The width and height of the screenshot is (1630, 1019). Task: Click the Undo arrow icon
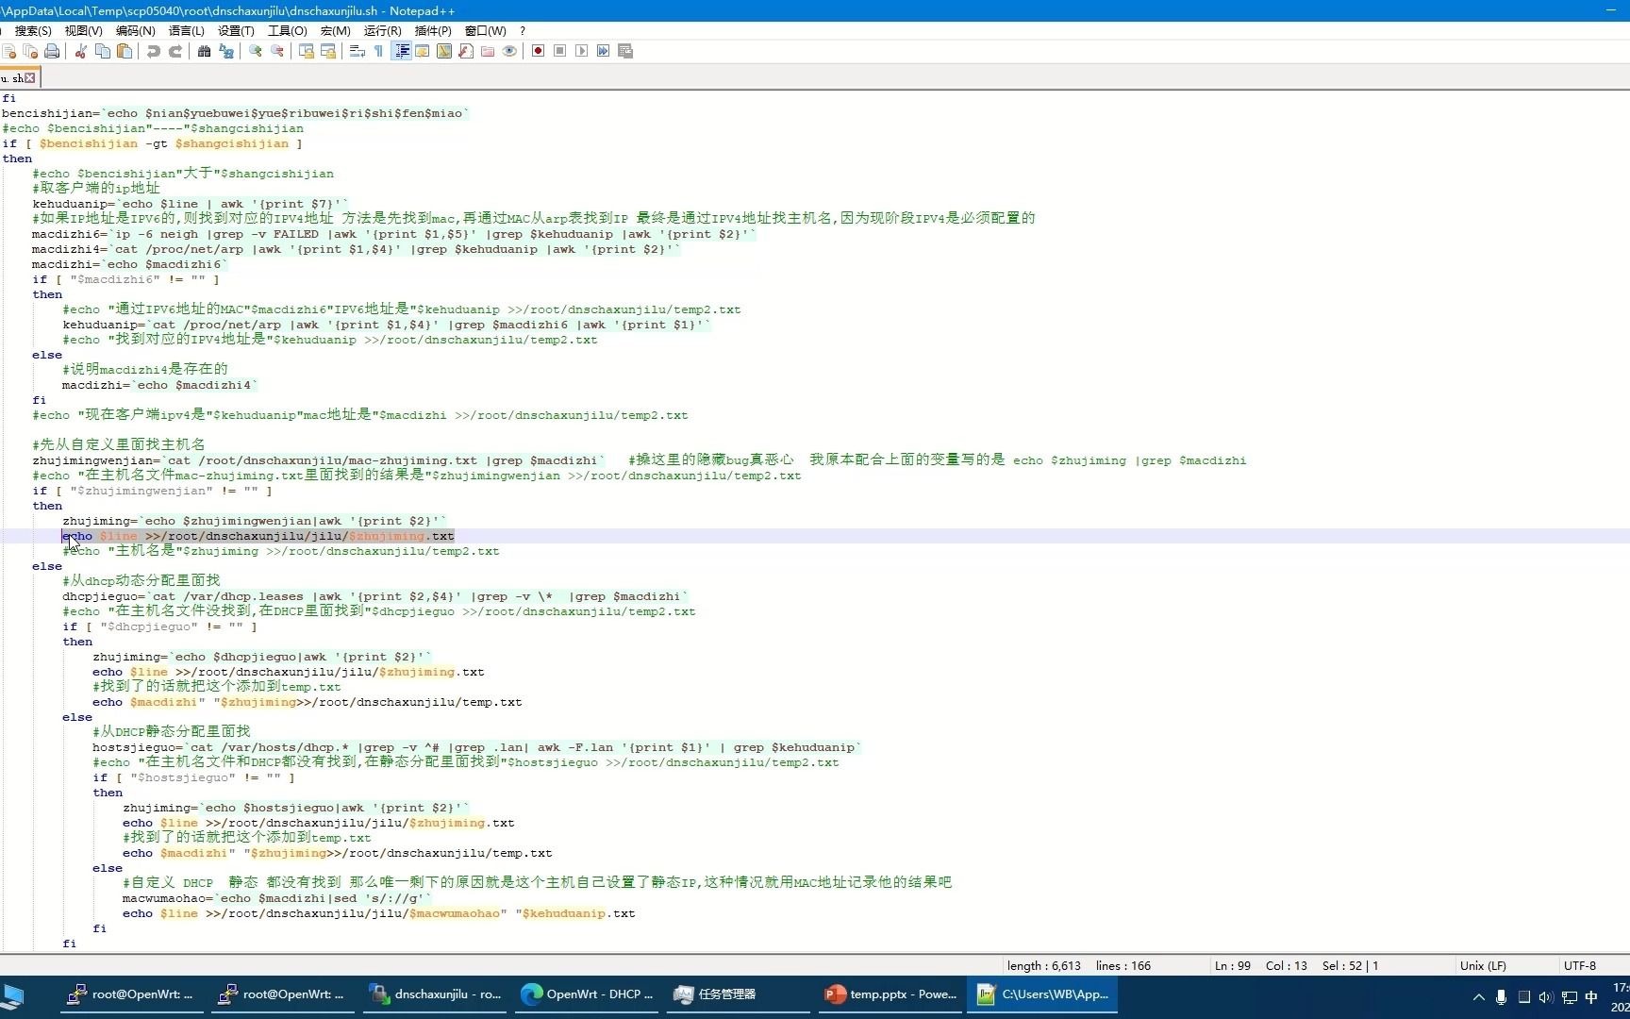[154, 51]
